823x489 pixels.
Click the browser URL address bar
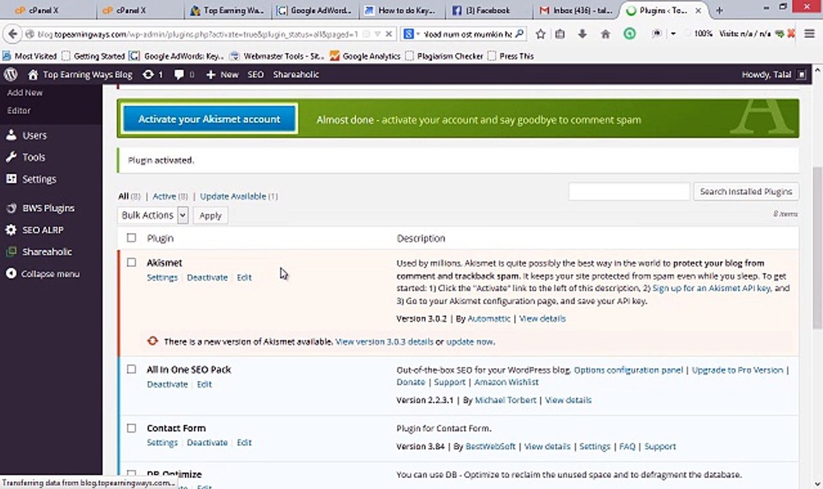[x=197, y=34]
